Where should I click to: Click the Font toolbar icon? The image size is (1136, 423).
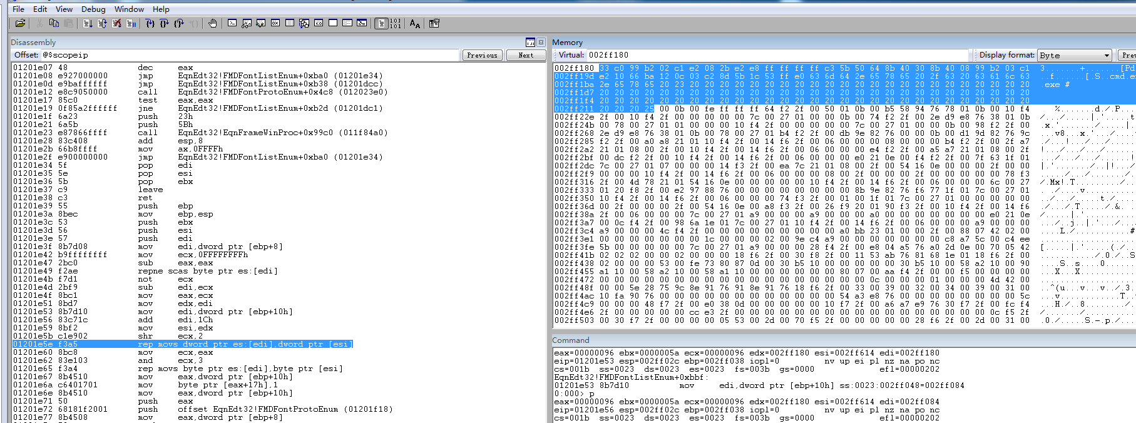click(x=415, y=24)
